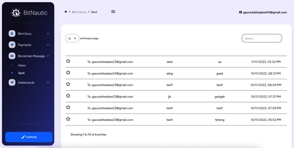Click the Blockchain Message envelope icon
Screen dimensions: 294x148
coord(12,56)
